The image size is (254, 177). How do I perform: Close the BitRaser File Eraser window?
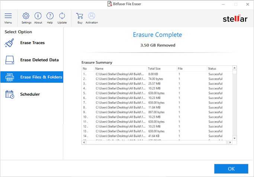[248, 4]
